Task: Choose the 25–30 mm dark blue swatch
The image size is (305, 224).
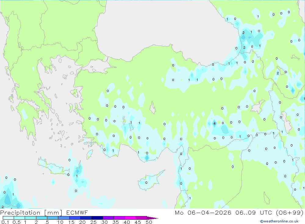Action: point(97,218)
